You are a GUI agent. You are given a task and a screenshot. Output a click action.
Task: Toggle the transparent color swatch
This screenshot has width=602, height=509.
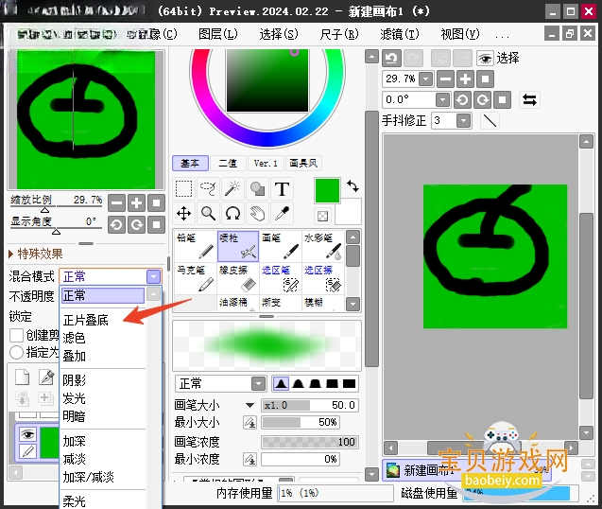click(323, 216)
